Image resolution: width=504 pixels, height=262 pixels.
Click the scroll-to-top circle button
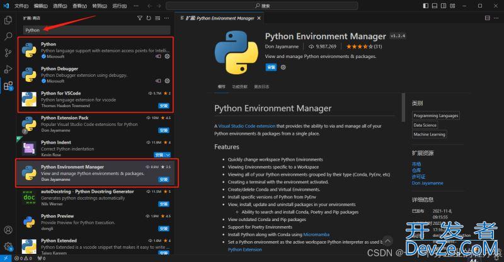387,241
